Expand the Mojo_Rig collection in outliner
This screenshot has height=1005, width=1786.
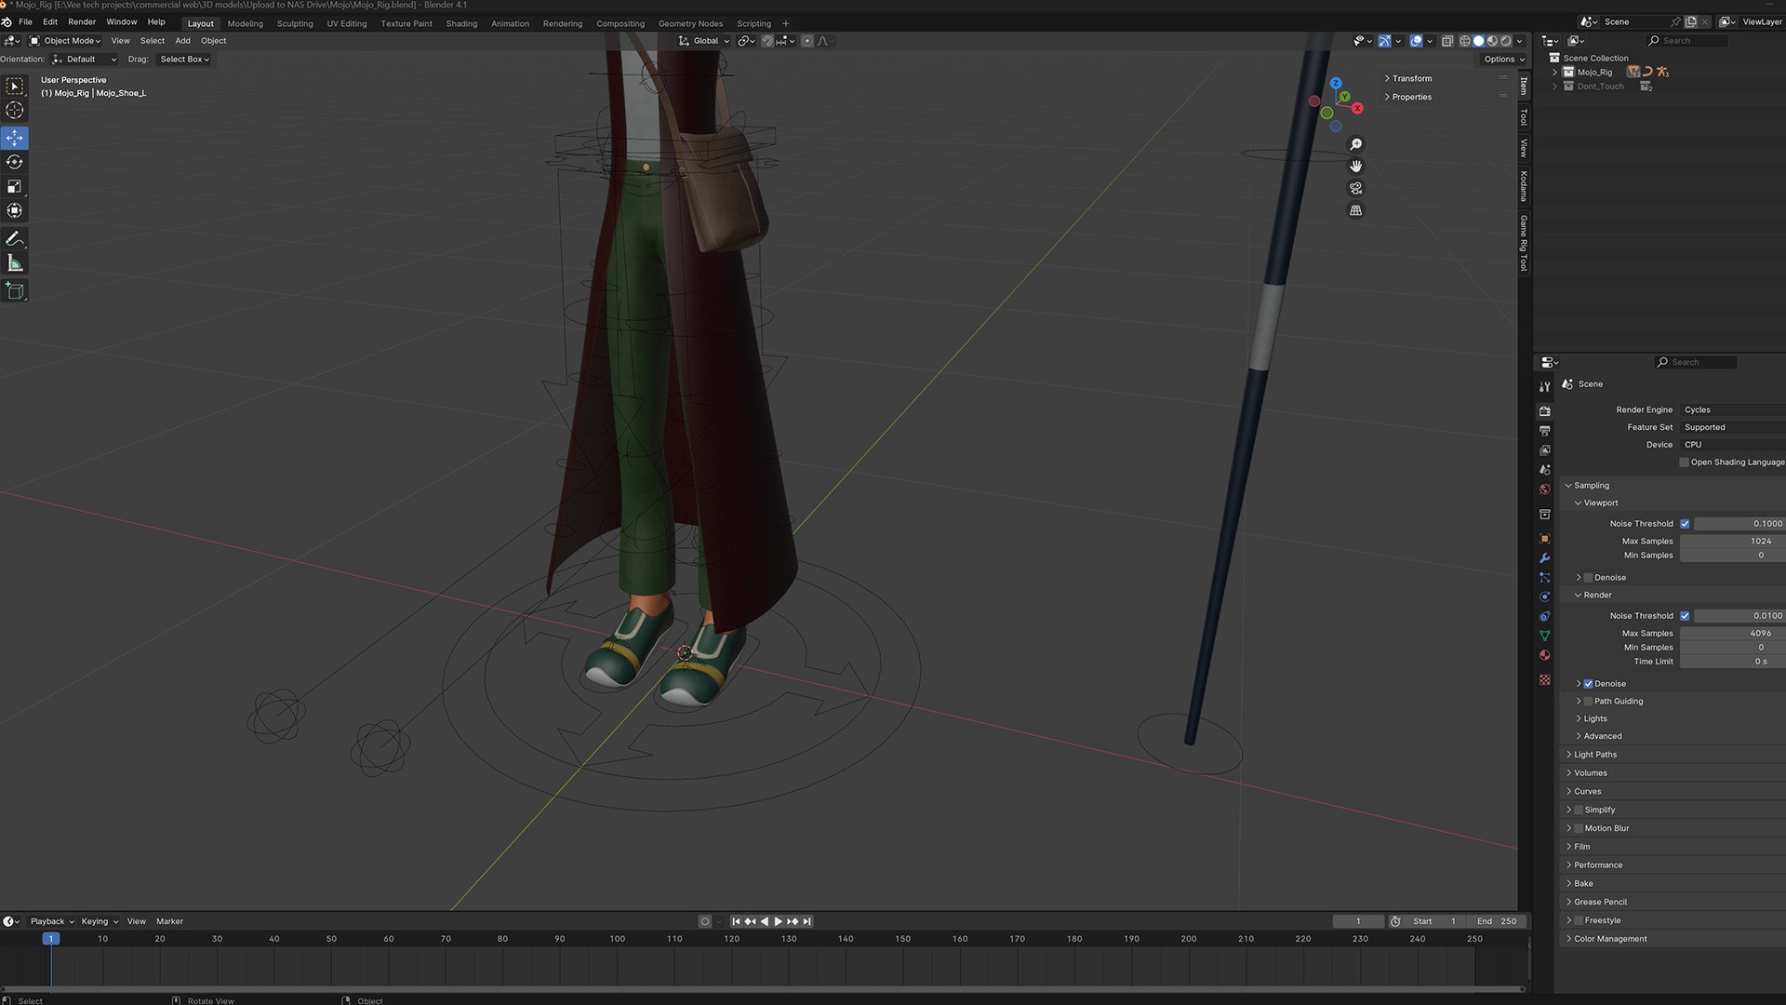click(1554, 73)
